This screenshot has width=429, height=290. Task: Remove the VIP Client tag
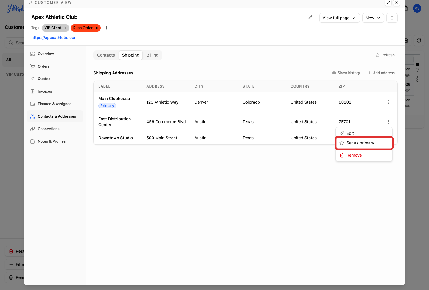click(x=66, y=28)
